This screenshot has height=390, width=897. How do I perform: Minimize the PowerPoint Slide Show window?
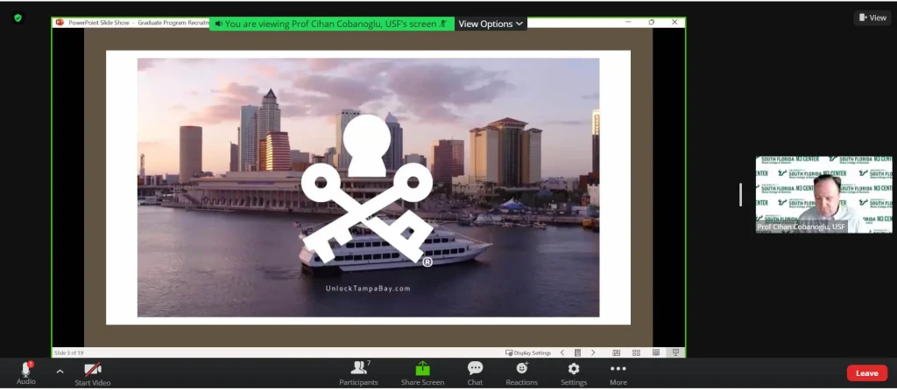click(628, 22)
